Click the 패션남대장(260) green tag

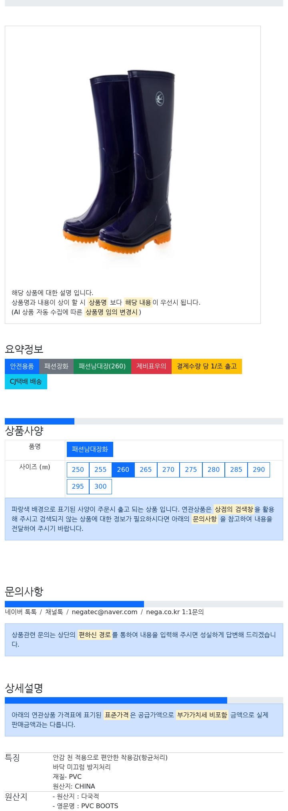102,366
